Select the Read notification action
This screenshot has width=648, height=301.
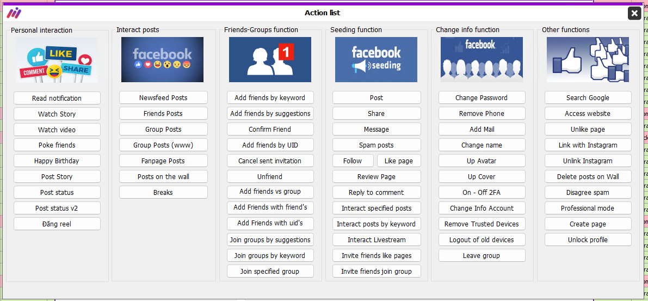(x=57, y=98)
